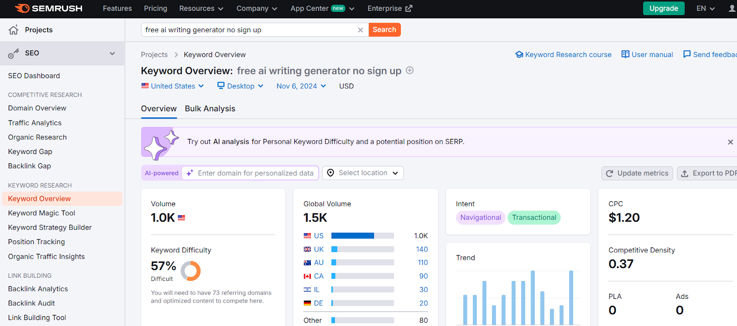Open Enterprise in top navigation
This screenshot has width=737, height=326.
tap(390, 8)
